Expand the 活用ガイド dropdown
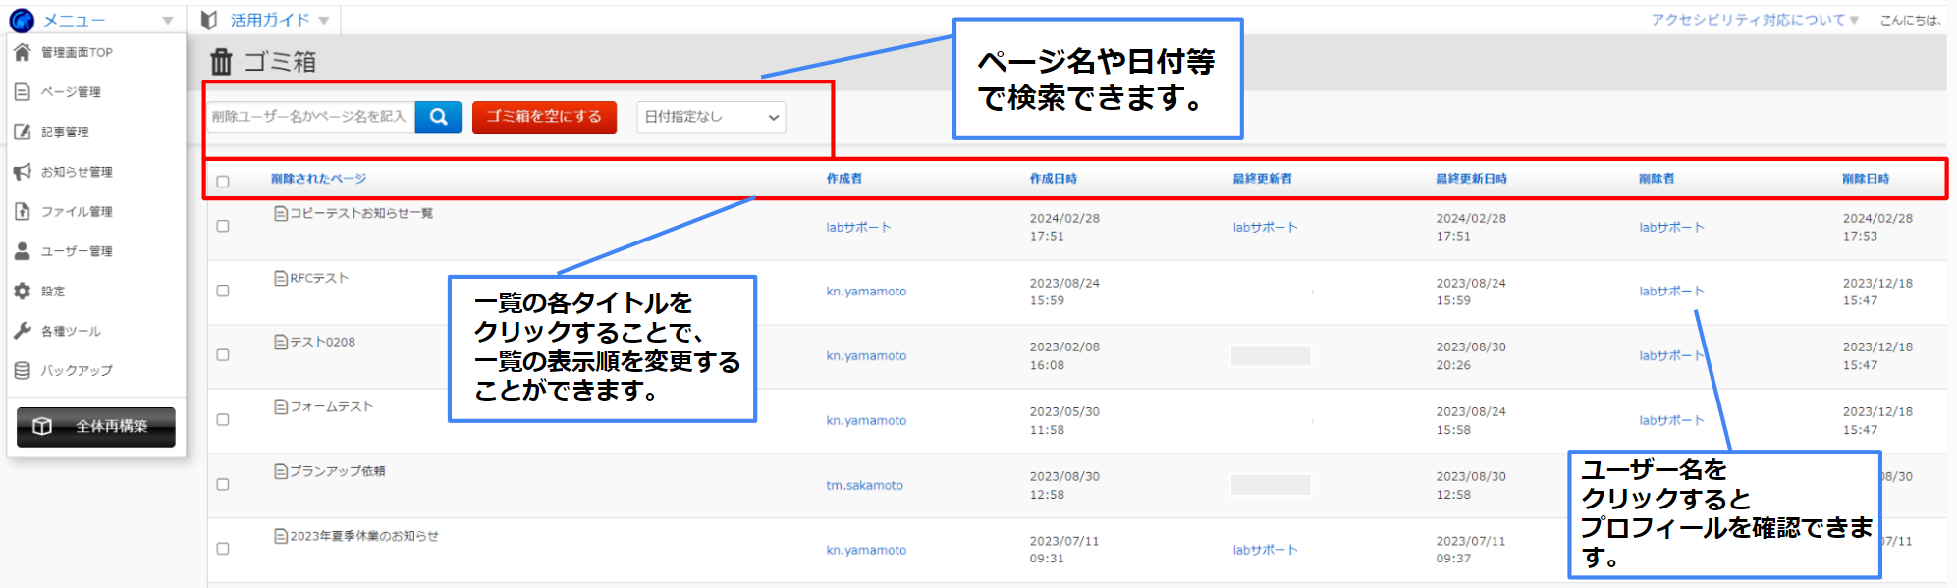1957x588 pixels. pyautogui.click(x=264, y=20)
